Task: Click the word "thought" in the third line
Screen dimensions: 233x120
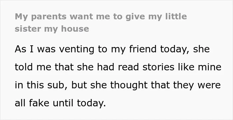Action: (x=129, y=85)
